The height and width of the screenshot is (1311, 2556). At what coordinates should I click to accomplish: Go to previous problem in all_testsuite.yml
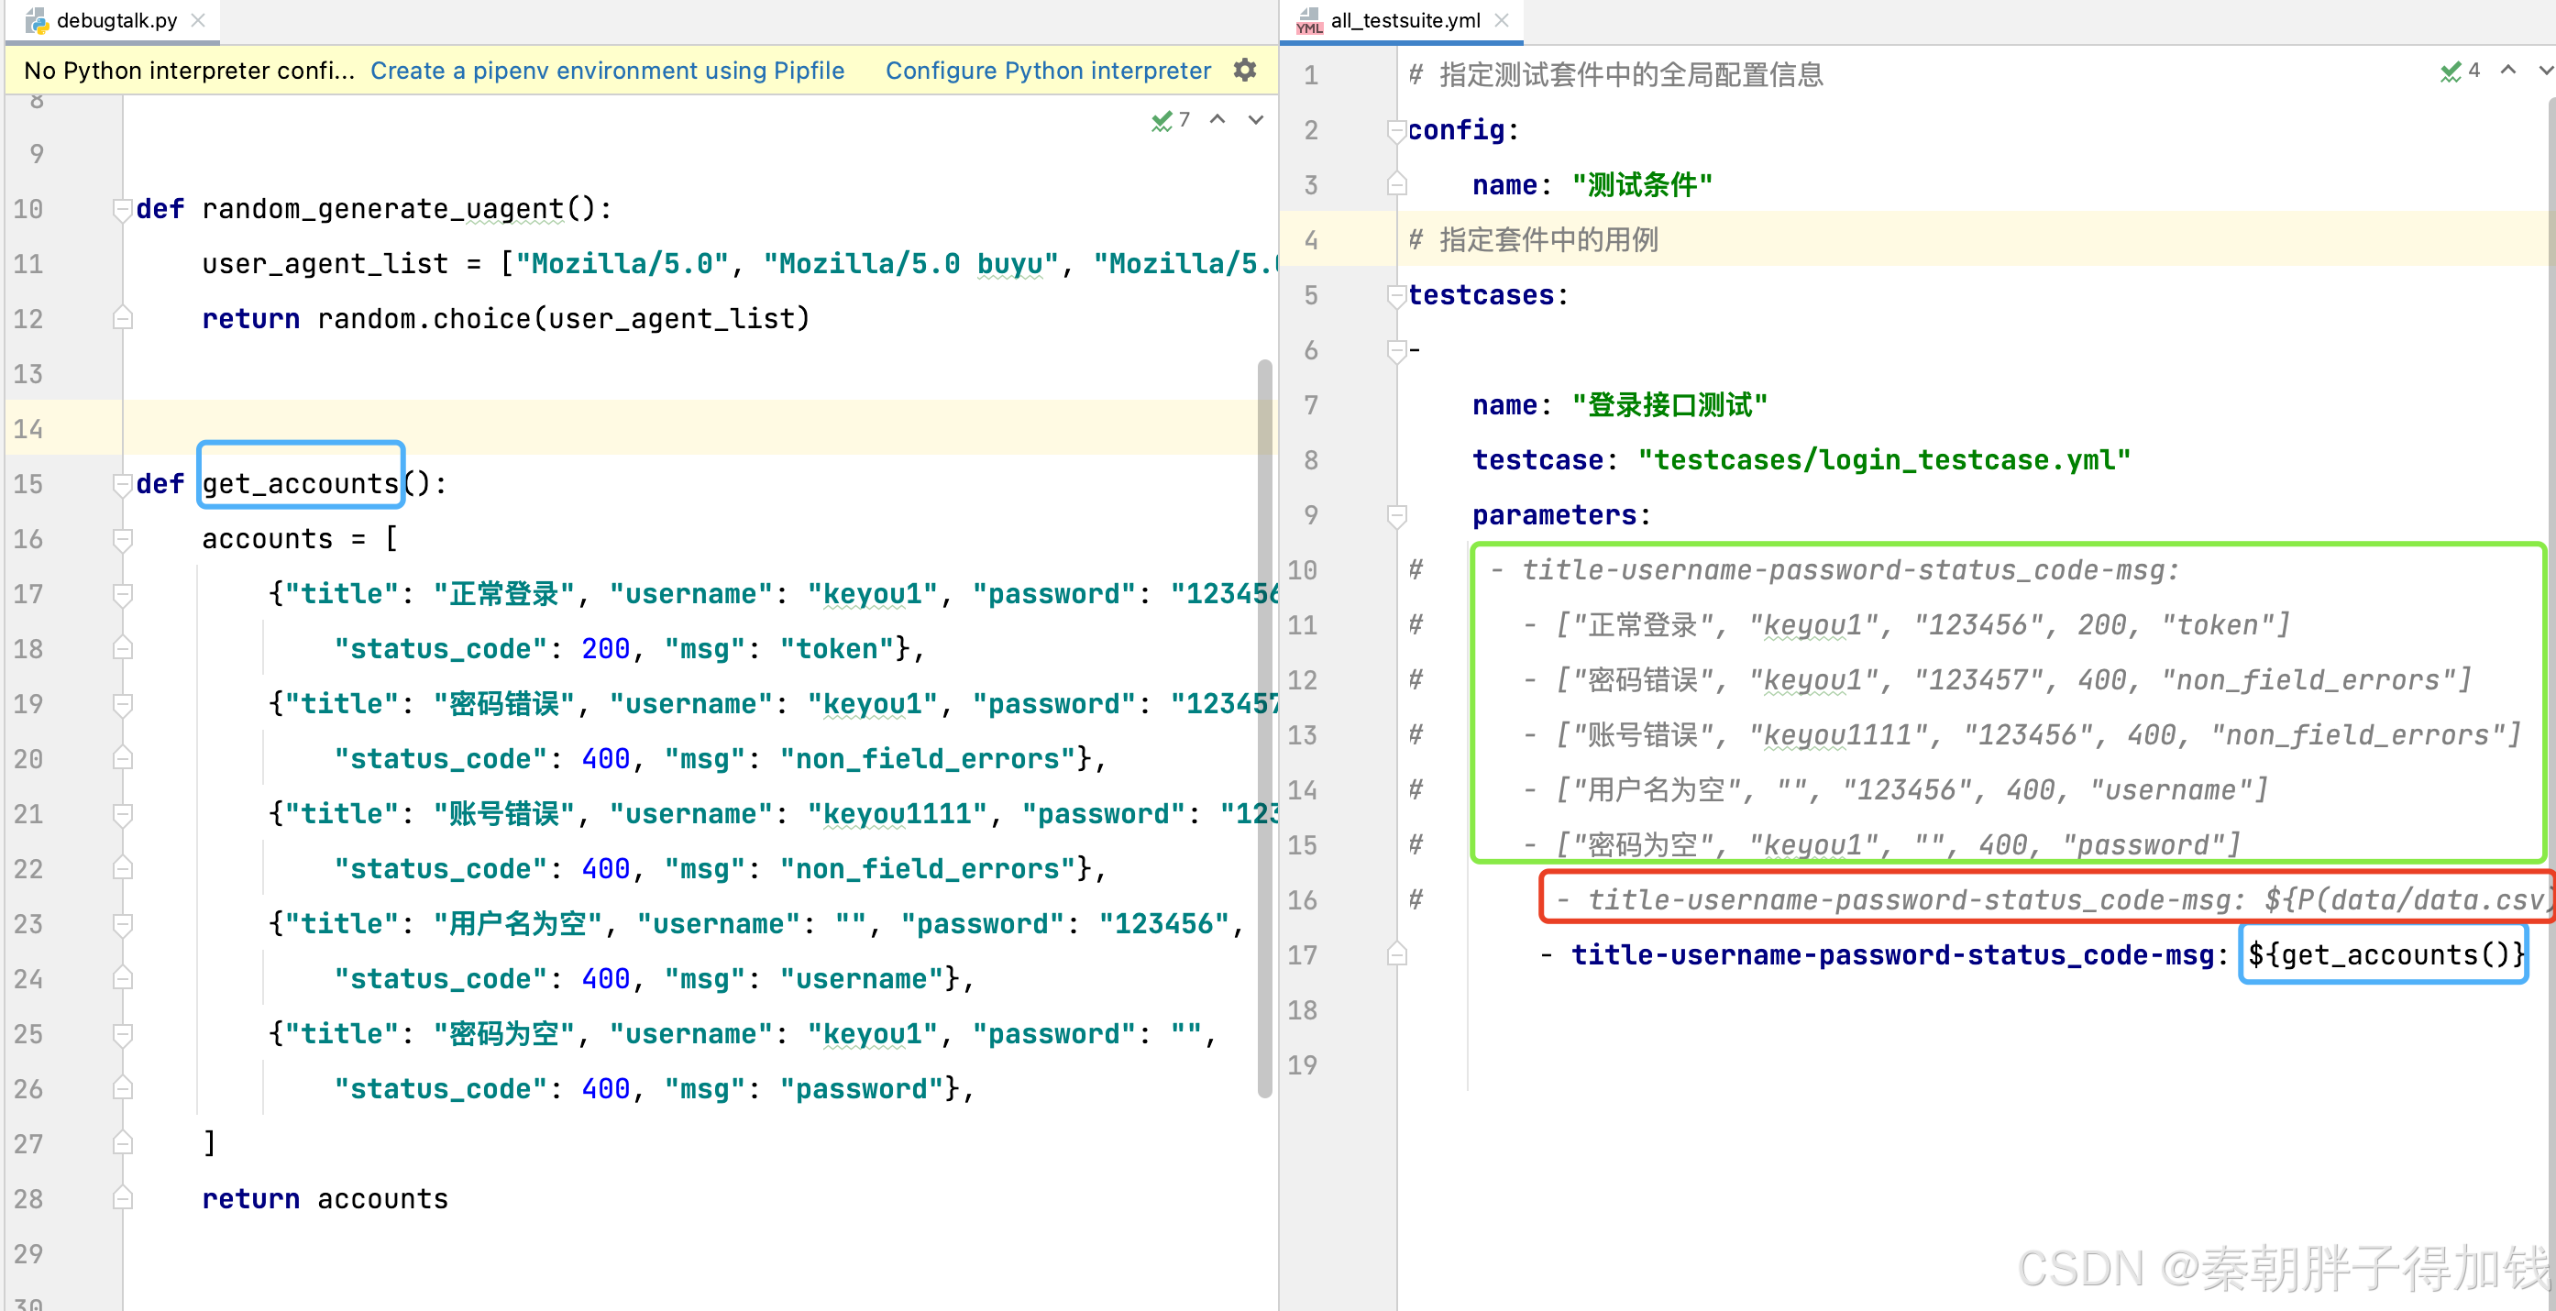[x=2507, y=71]
